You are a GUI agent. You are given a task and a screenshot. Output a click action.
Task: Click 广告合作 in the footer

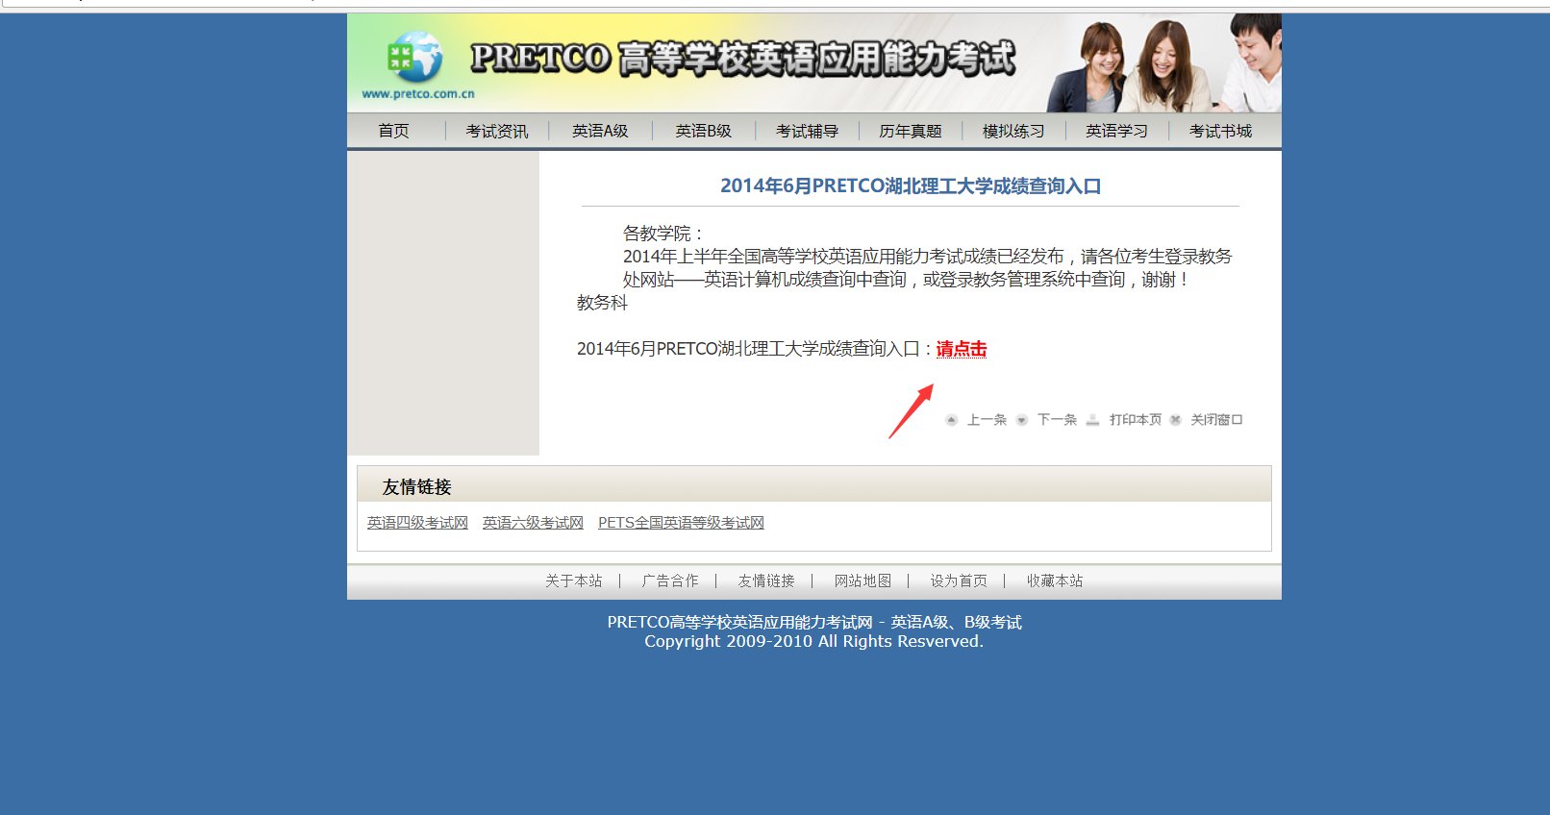pyautogui.click(x=670, y=580)
